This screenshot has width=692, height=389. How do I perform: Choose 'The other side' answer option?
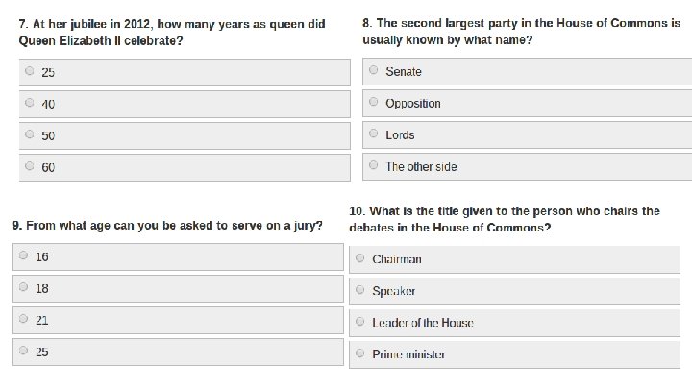click(x=374, y=165)
